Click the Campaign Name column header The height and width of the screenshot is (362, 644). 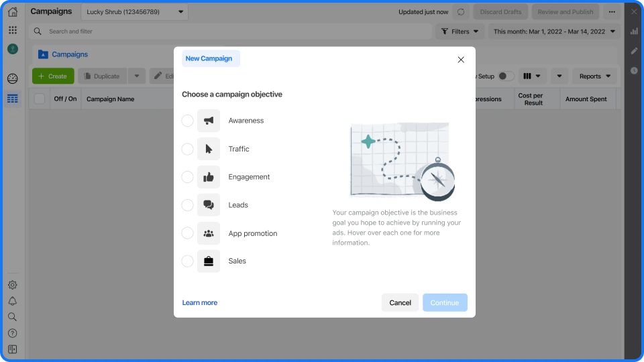pyautogui.click(x=111, y=99)
